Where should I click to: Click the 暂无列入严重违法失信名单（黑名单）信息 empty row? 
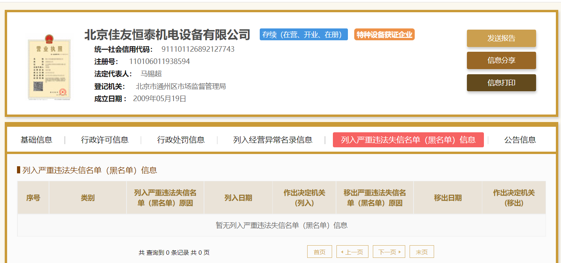281,225
